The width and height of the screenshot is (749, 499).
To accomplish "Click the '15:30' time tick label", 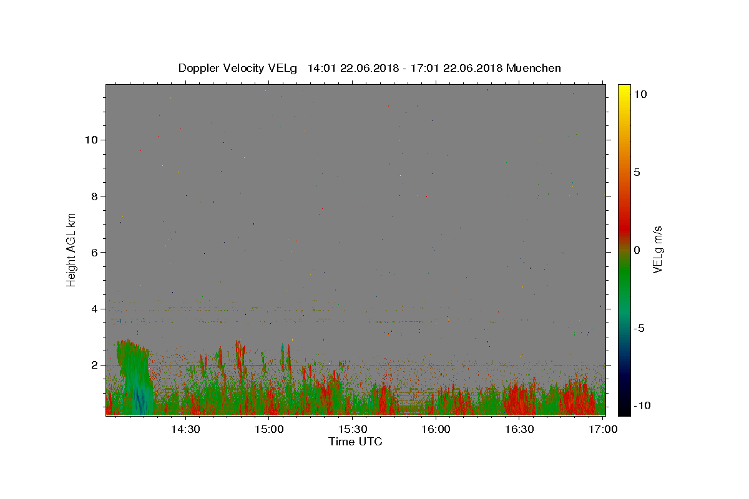I will click(353, 429).
